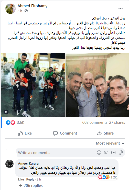The height and width of the screenshot is (190, 129).
Task: Reply to Ameer Karara's comment
Action: click(x=30, y=179)
